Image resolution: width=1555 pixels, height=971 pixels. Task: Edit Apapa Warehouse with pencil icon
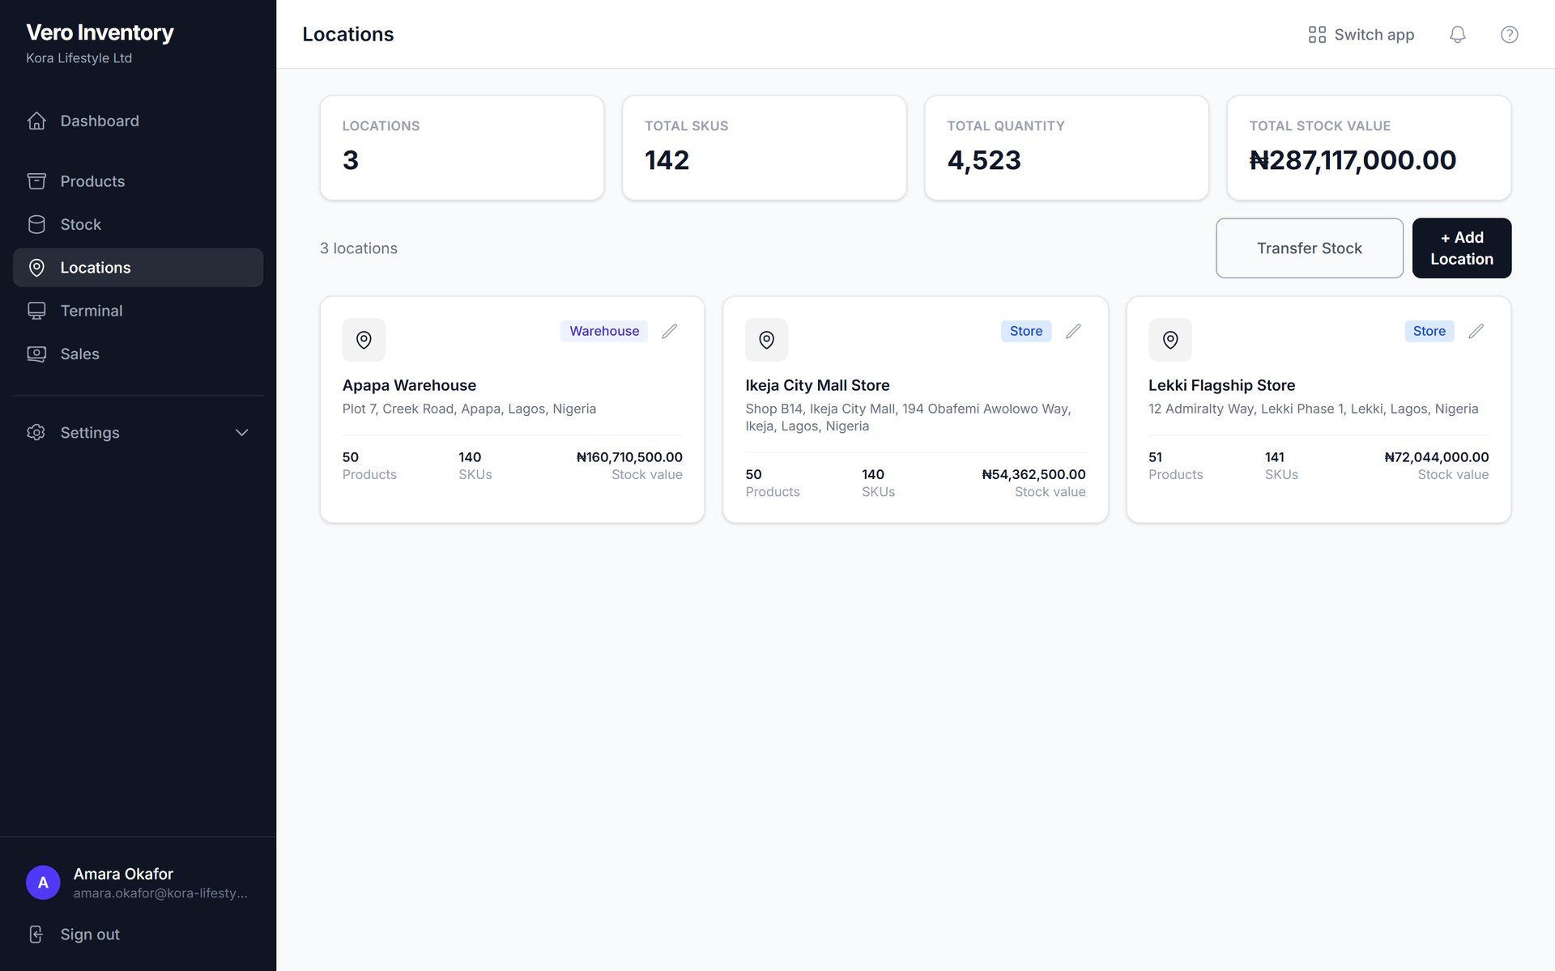669,331
